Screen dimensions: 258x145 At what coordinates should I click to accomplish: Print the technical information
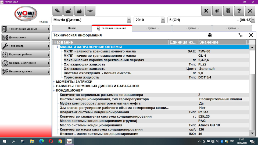coord(210,35)
